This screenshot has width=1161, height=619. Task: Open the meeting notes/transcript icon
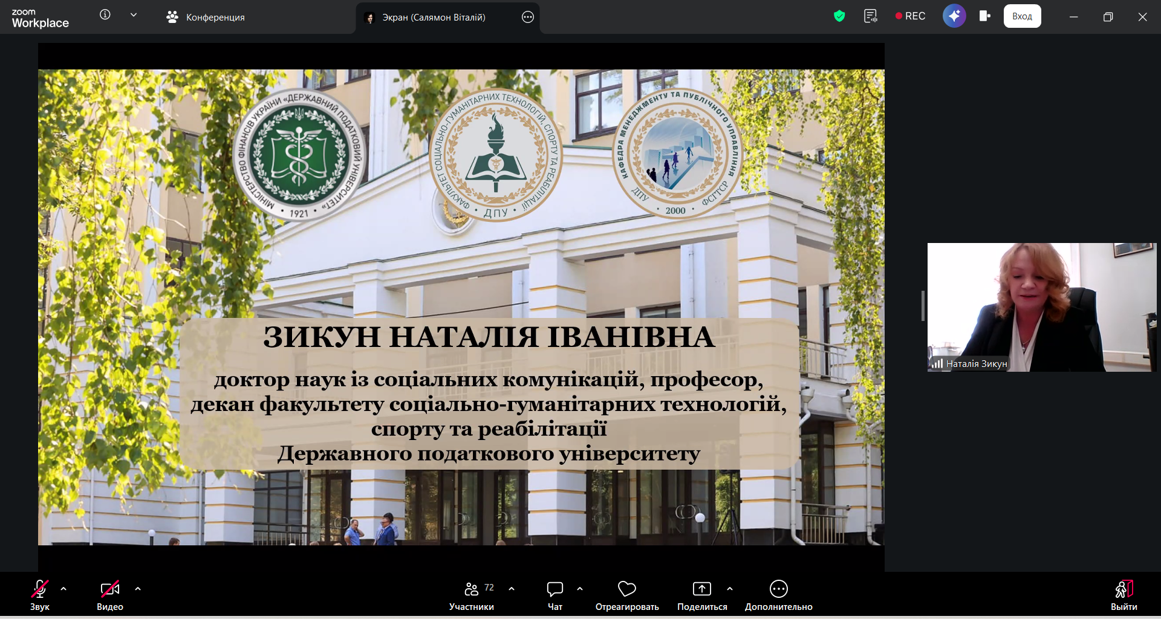[870, 16]
